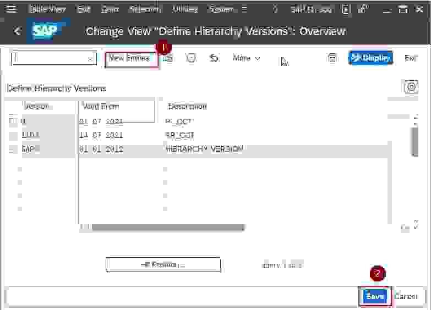Screen dimensions: 431x310
Task: Select the checkbox of the second table row
Action: point(13,135)
